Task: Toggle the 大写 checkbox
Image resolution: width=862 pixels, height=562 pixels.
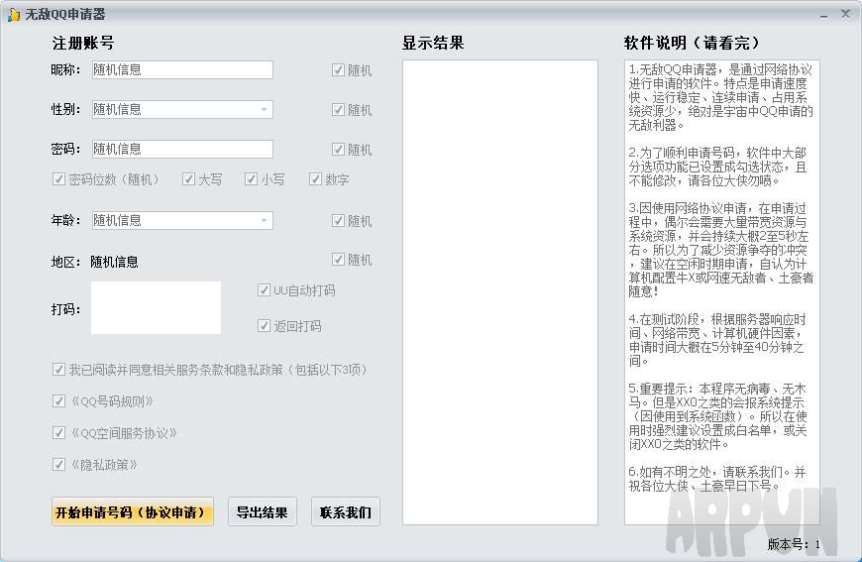Action: tap(188, 178)
